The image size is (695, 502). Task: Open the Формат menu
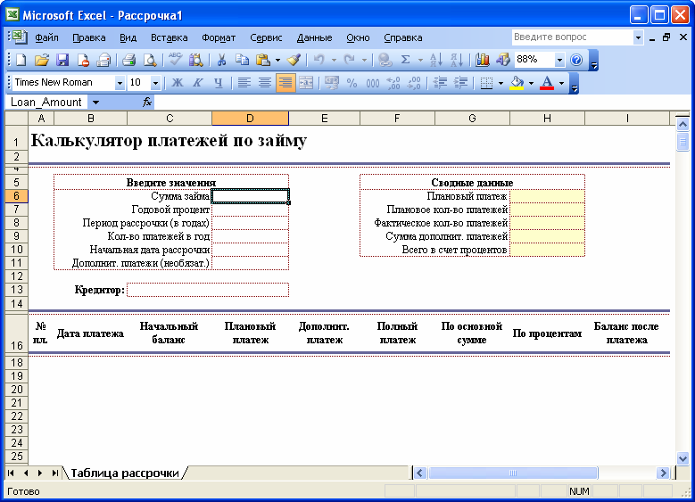219,37
